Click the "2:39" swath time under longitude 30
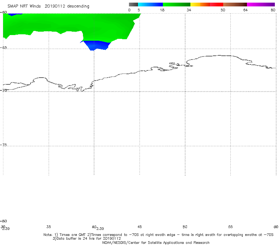 pyautogui.click(x=6, y=229)
